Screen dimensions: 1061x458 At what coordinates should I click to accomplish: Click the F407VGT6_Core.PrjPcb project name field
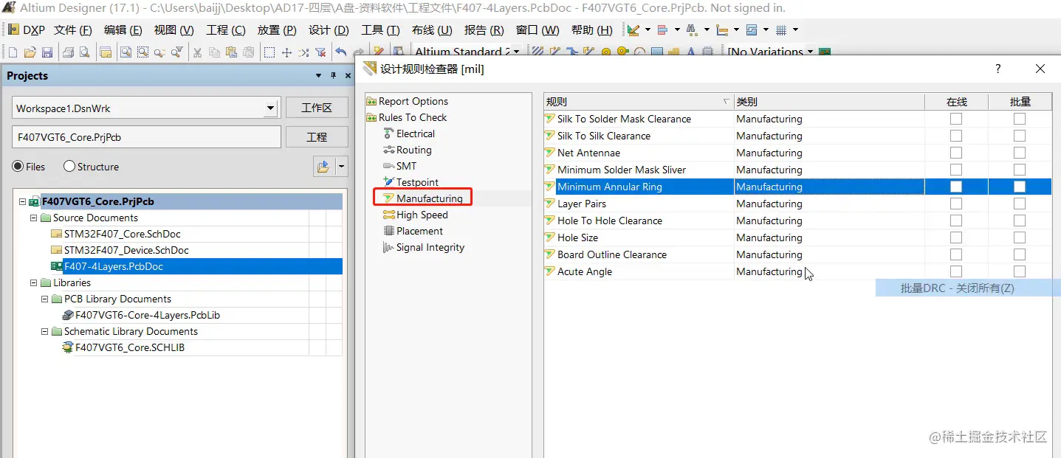pos(146,137)
